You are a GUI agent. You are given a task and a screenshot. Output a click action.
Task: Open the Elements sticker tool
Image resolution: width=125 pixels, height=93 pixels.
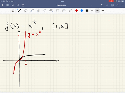click(51, 11)
